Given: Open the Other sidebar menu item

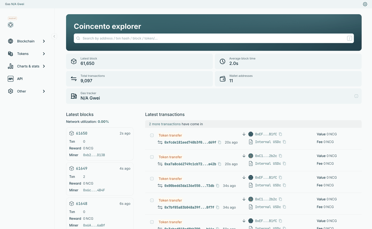Looking at the screenshot, I should click(27, 91).
